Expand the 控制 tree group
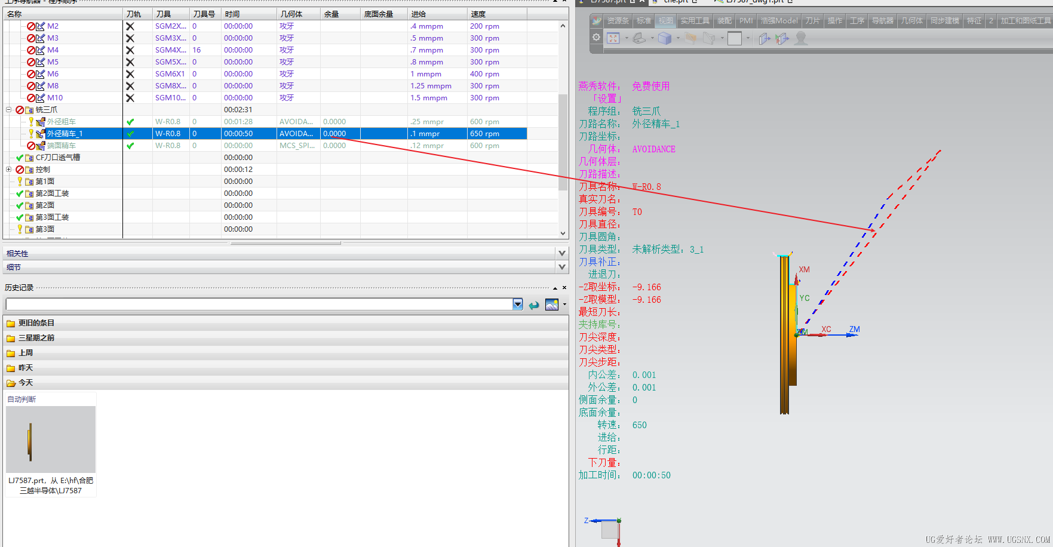The image size is (1053, 547). 9,170
